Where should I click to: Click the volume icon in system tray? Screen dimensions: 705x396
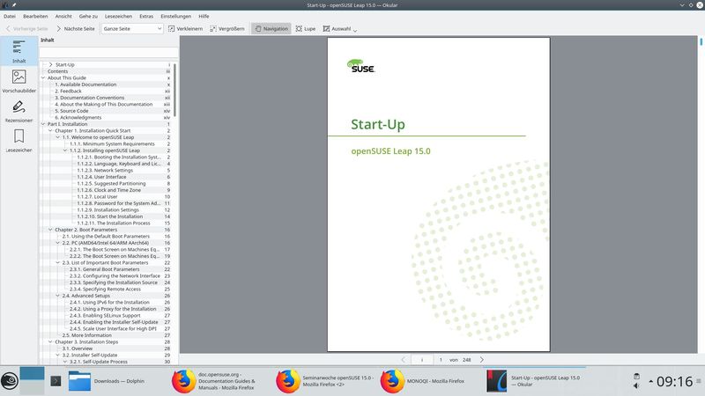pyautogui.click(x=636, y=386)
